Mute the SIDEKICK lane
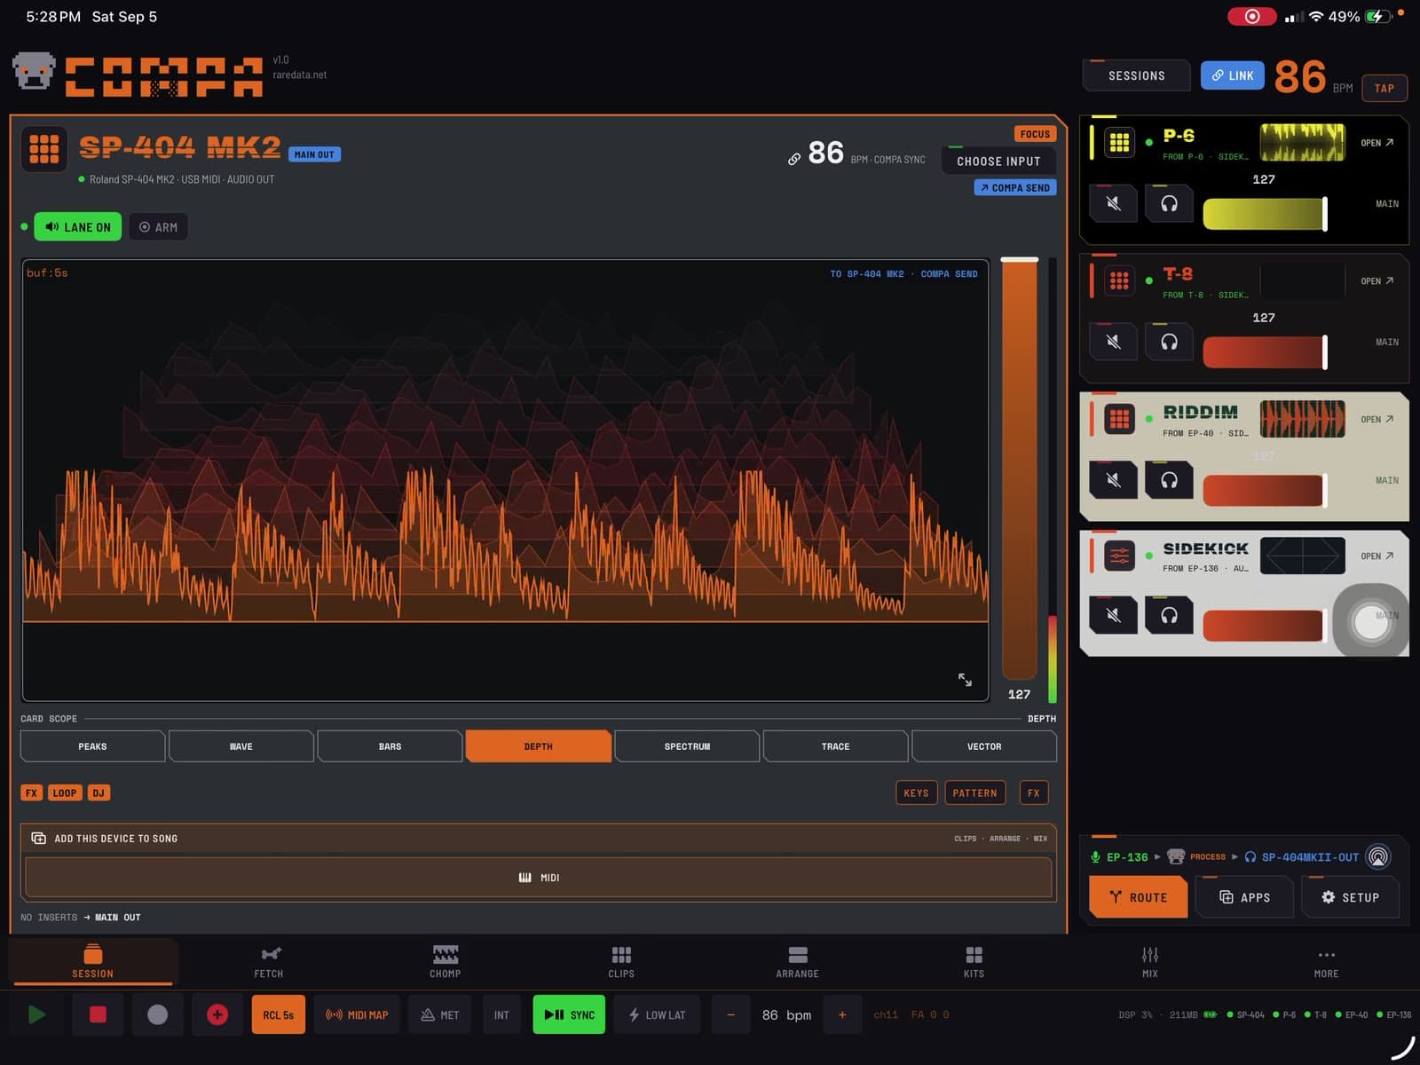 tap(1113, 615)
